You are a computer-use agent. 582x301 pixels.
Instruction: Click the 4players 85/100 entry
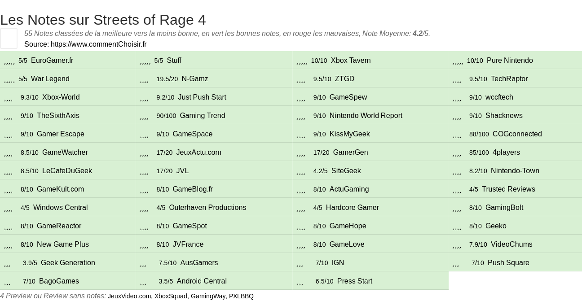pos(516,152)
